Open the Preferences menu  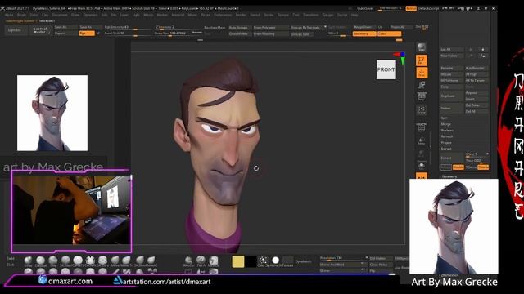pos(223,15)
